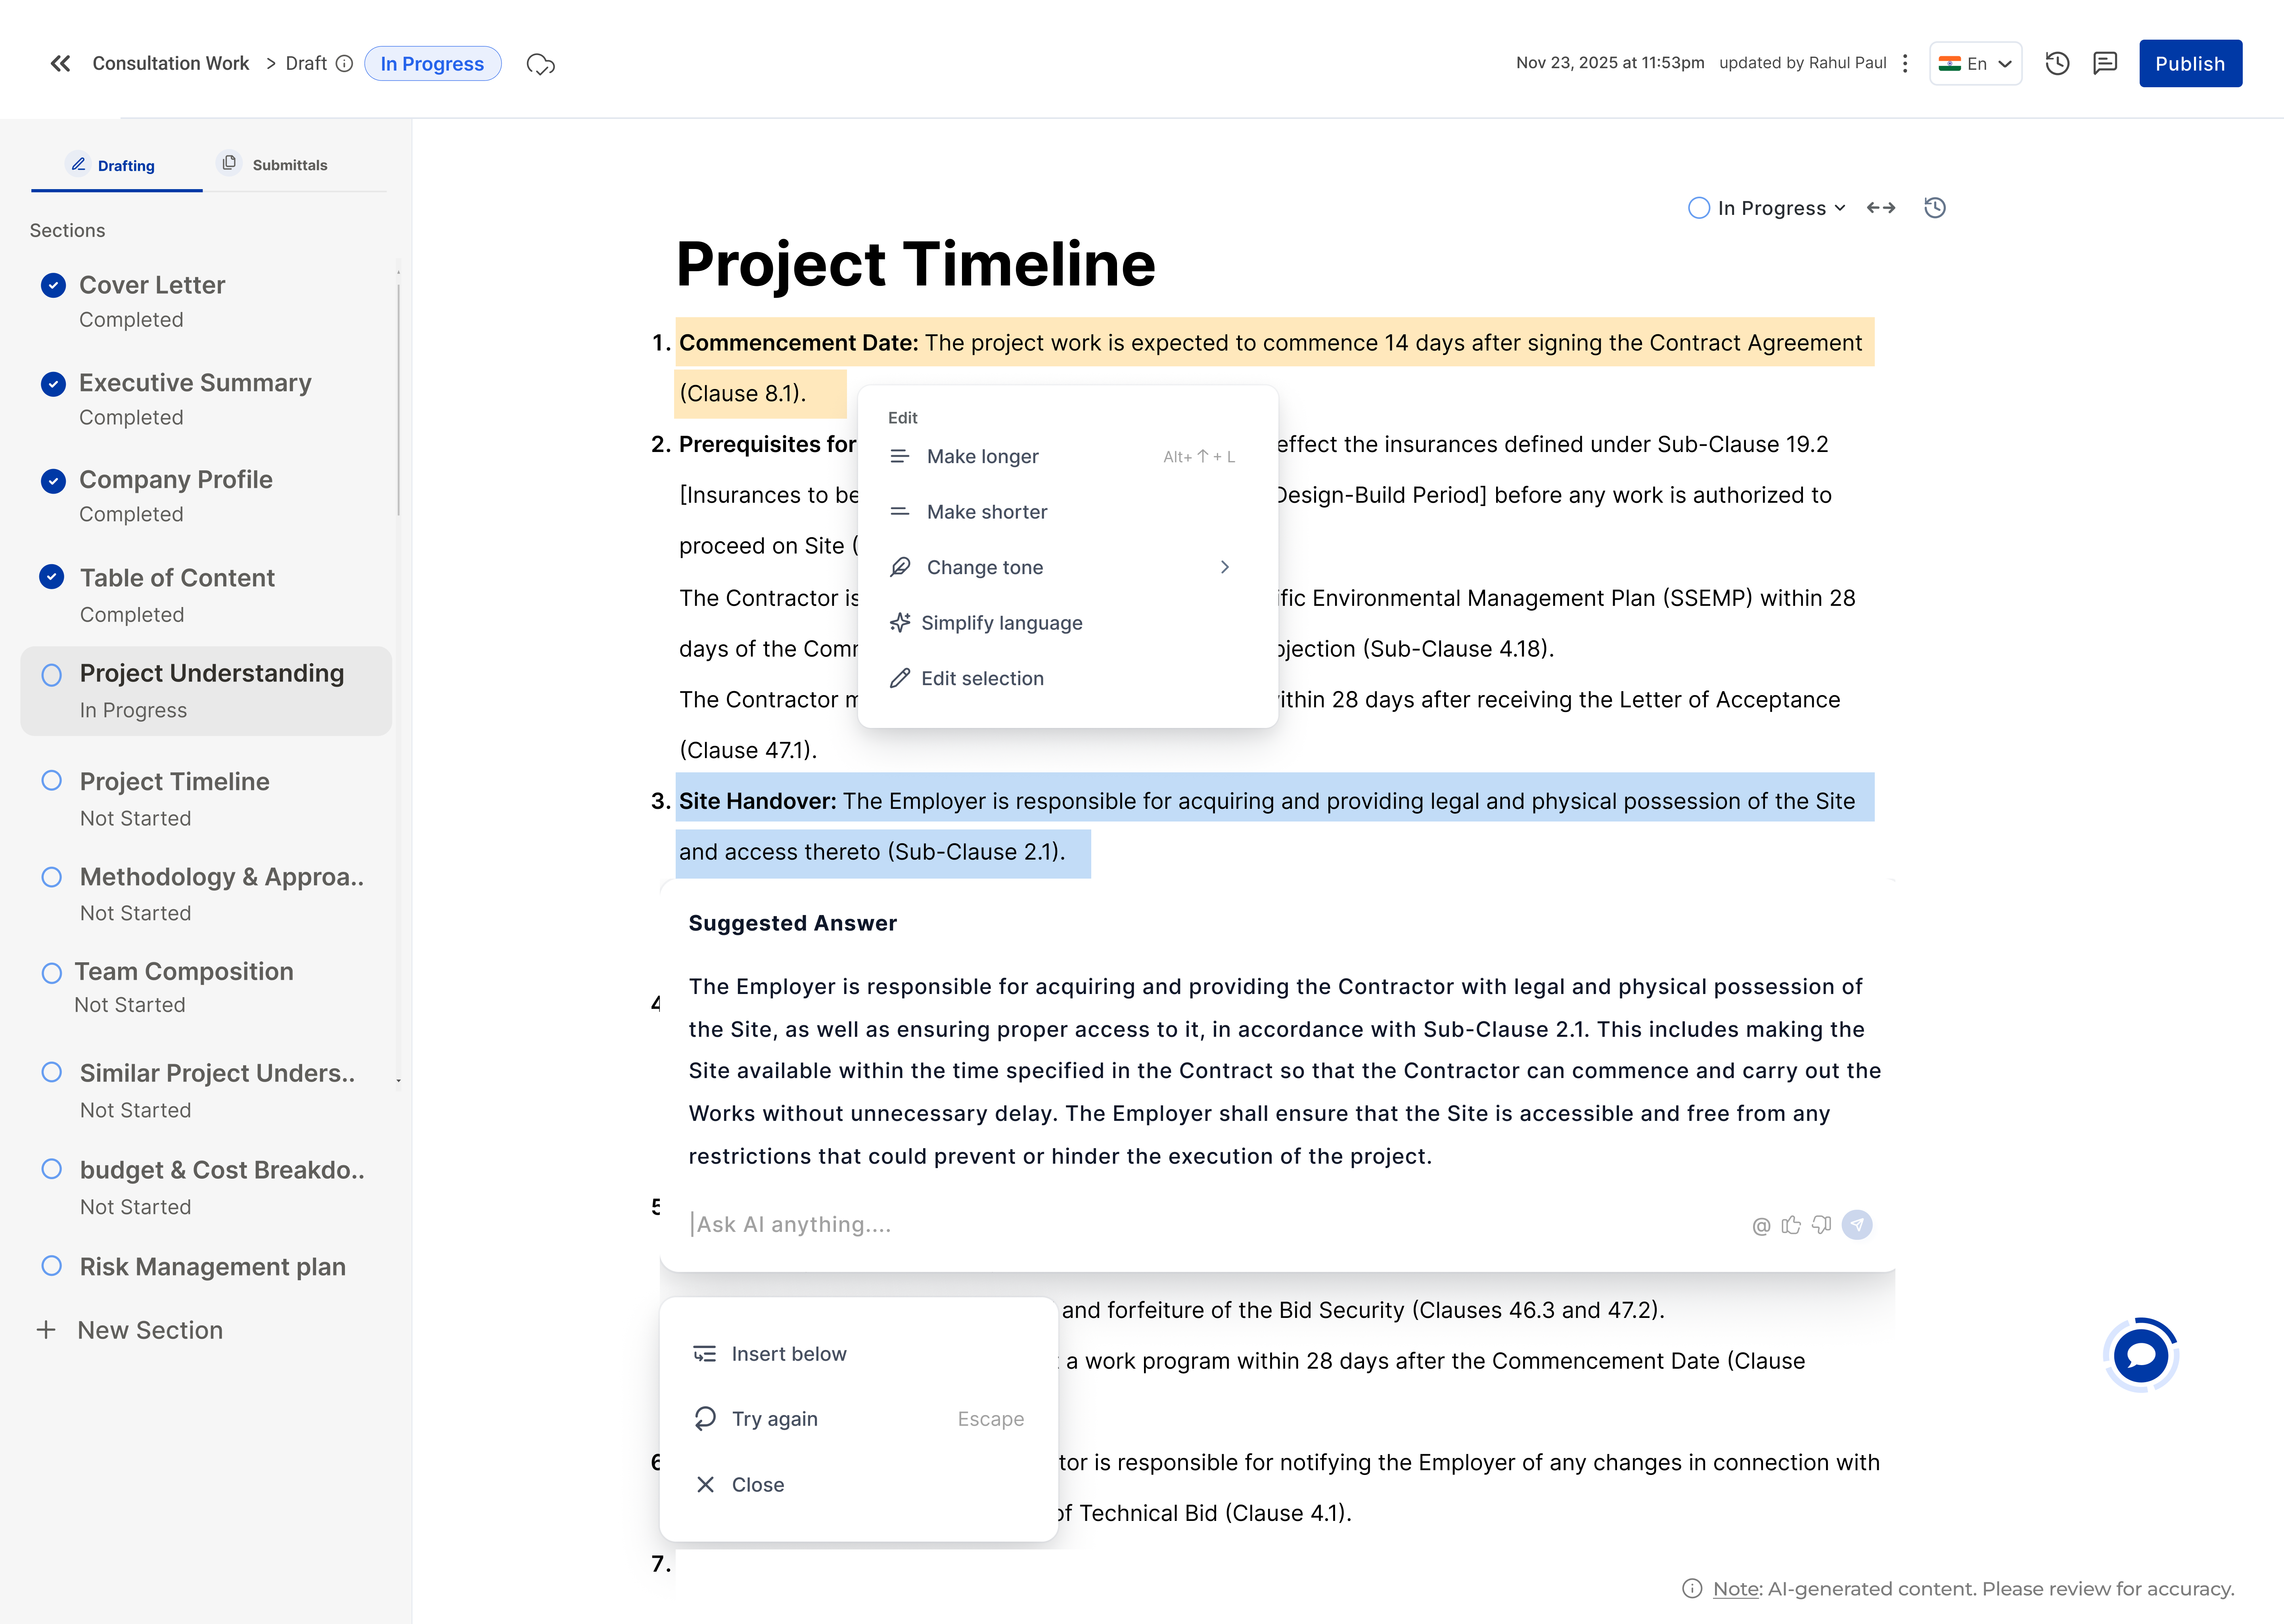Image resolution: width=2284 pixels, height=1624 pixels.
Task: Click the Publish button
Action: click(2190, 63)
